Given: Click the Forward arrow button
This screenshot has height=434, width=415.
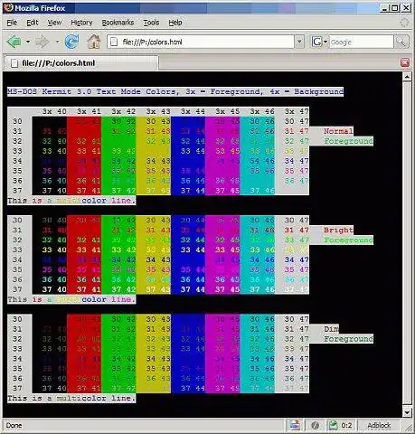Looking at the screenshot, I should pos(42,42).
